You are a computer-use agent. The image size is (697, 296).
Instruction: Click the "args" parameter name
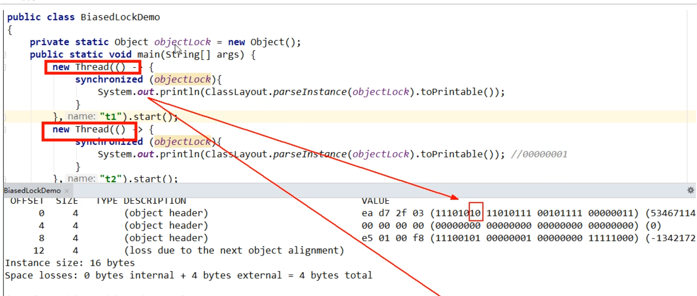pyautogui.click(x=227, y=55)
